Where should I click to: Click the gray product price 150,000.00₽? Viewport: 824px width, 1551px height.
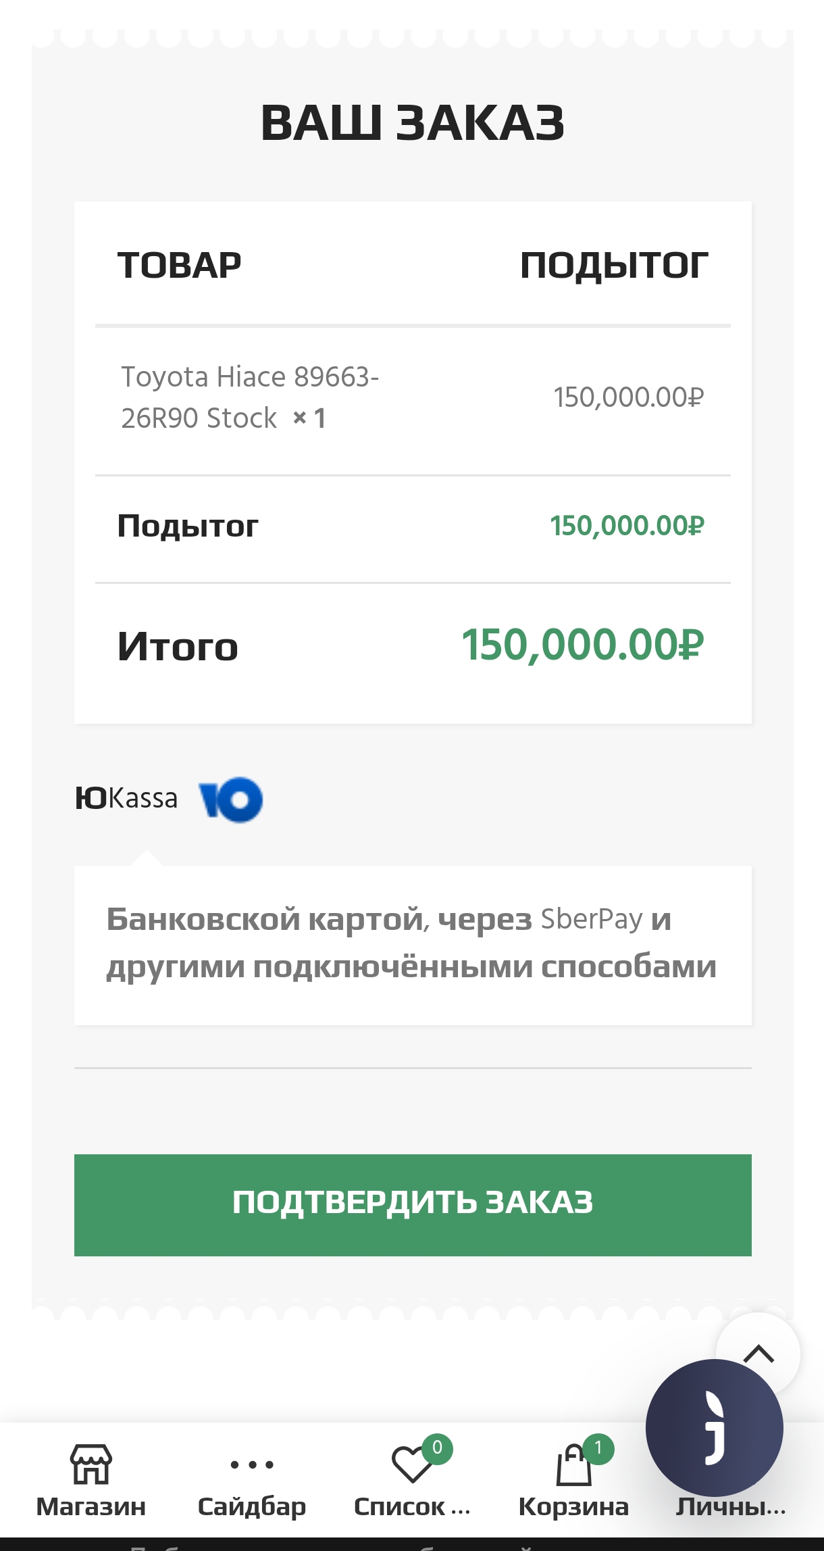point(629,397)
